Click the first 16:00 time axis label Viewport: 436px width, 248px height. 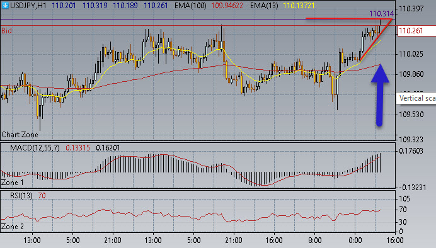[274, 240]
